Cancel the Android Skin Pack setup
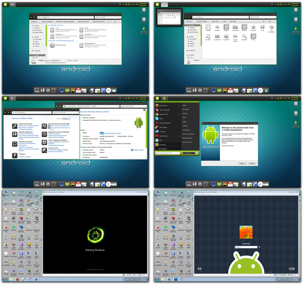Screen dimensions: 303x286 [252, 163]
